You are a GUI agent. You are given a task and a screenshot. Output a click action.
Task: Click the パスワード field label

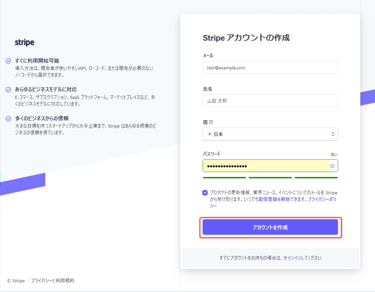pos(212,154)
